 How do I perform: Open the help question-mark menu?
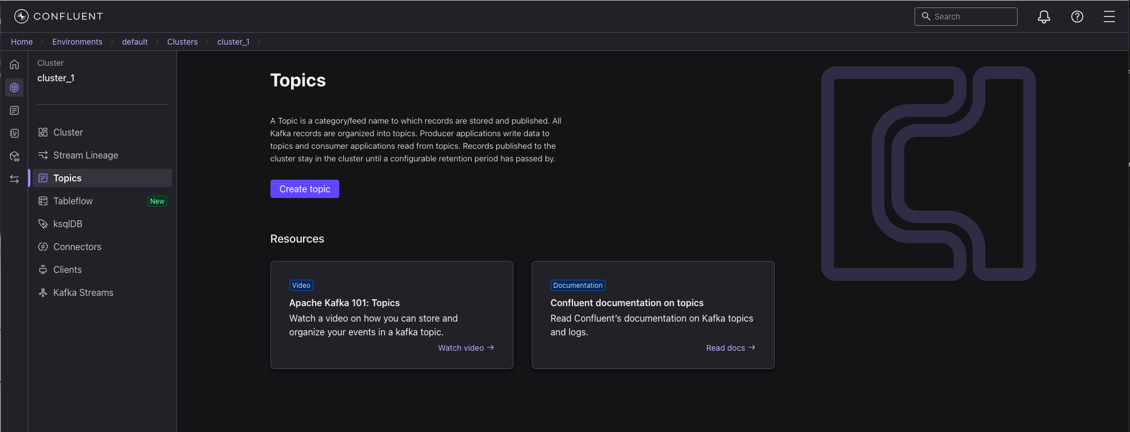tap(1077, 17)
